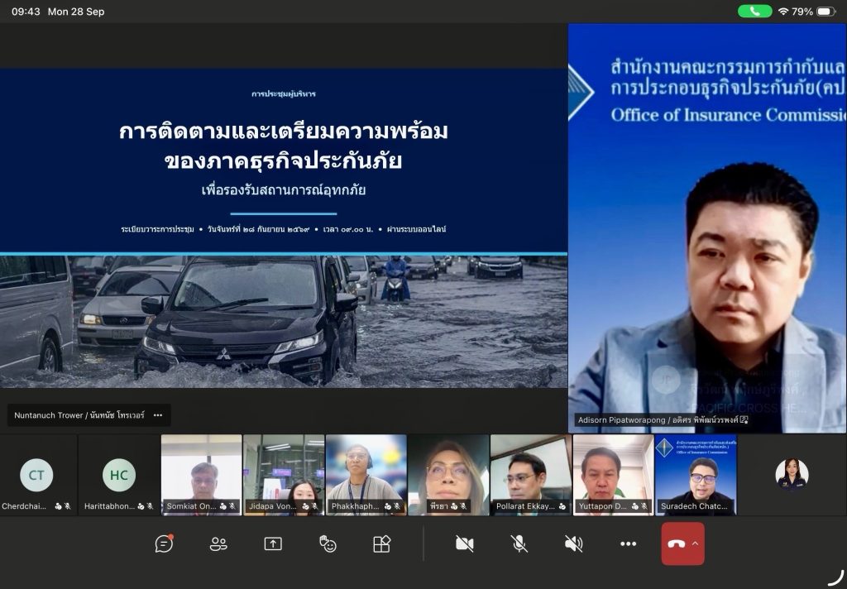Viewport: 847px width, 589px height.
Task: Select Somkiat On's video thumbnail
Action: pos(202,475)
